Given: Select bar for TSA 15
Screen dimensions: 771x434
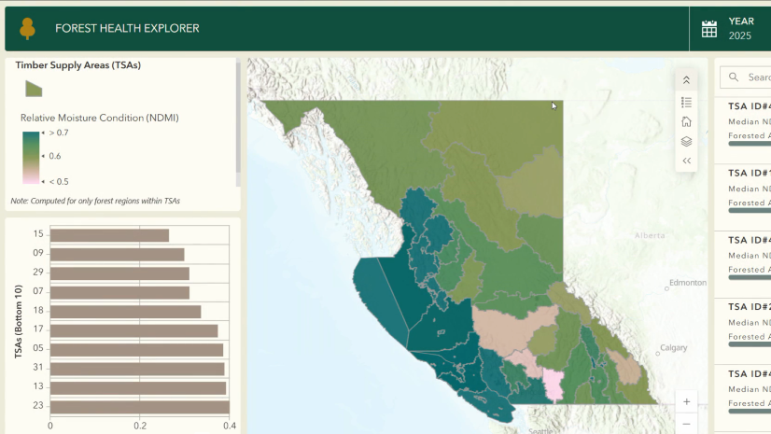Looking at the screenshot, I should (109, 235).
